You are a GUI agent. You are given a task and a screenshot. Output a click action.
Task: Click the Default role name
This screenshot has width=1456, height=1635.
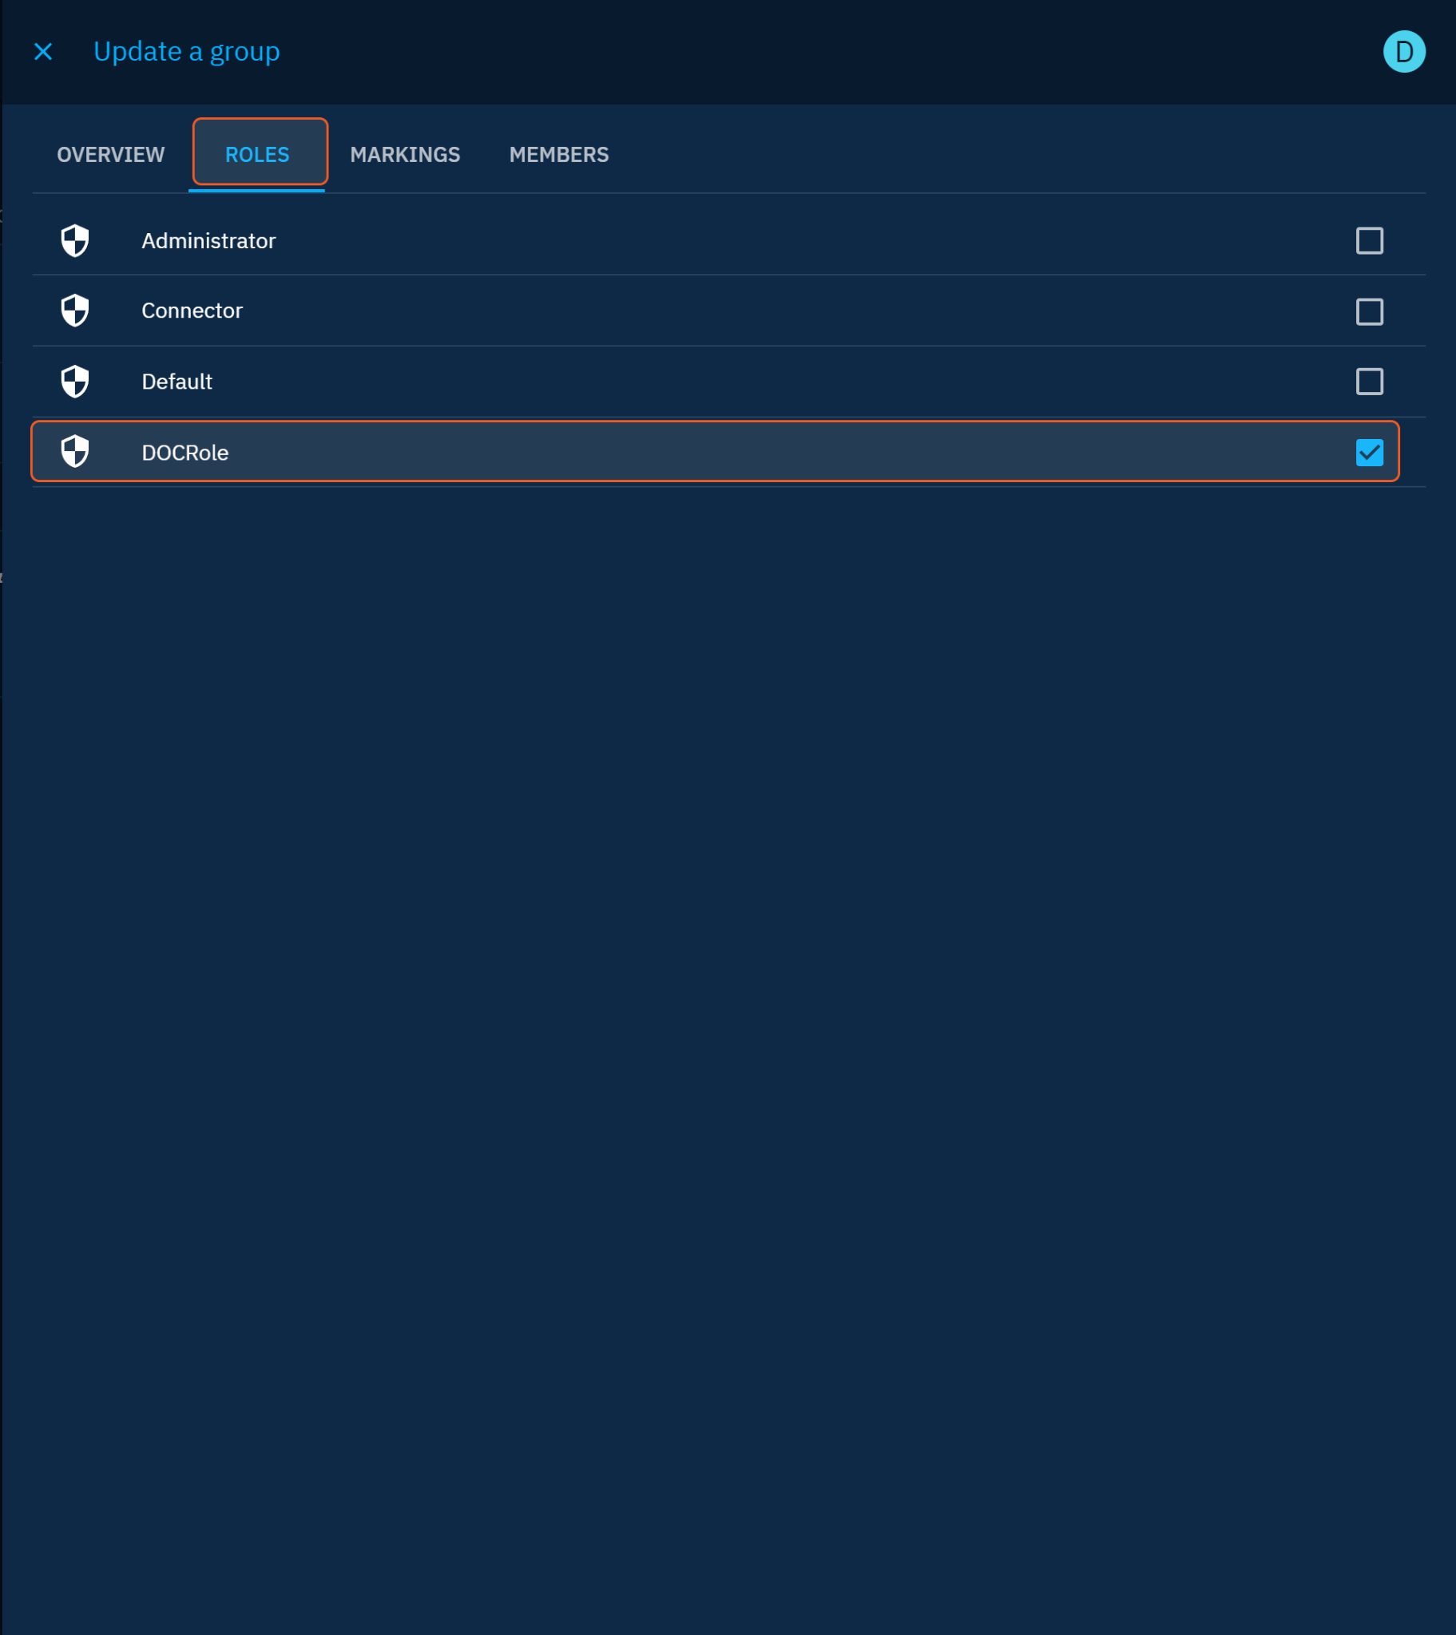pyautogui.click(x=177, y=382)
